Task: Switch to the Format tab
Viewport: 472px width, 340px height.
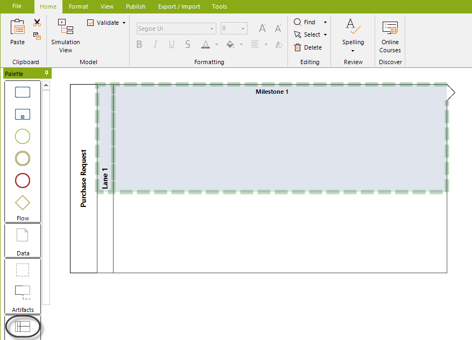Action: 79,6
